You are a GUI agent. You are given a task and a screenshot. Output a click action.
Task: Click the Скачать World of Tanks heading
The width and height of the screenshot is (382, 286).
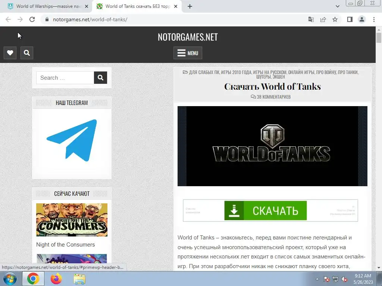click(272, 86)
